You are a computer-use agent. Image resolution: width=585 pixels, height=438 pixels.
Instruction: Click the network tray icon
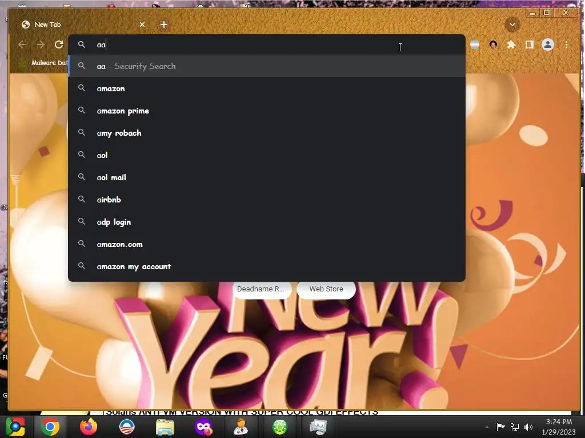coord(515,427)
